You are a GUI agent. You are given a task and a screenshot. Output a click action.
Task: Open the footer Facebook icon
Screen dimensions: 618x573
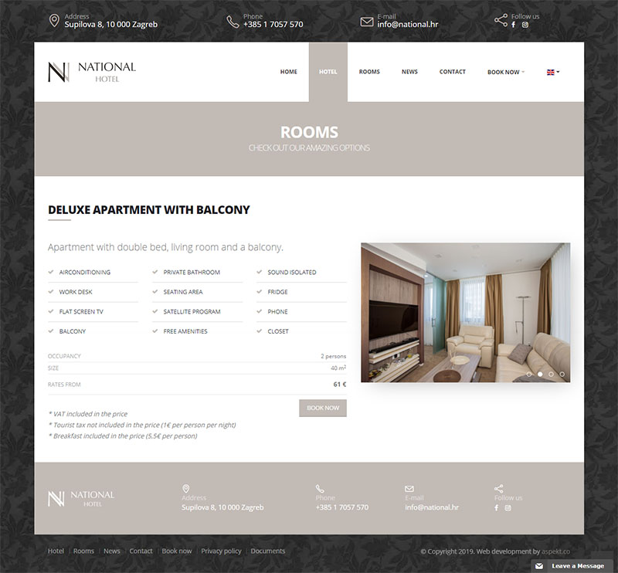pos(497,507)
